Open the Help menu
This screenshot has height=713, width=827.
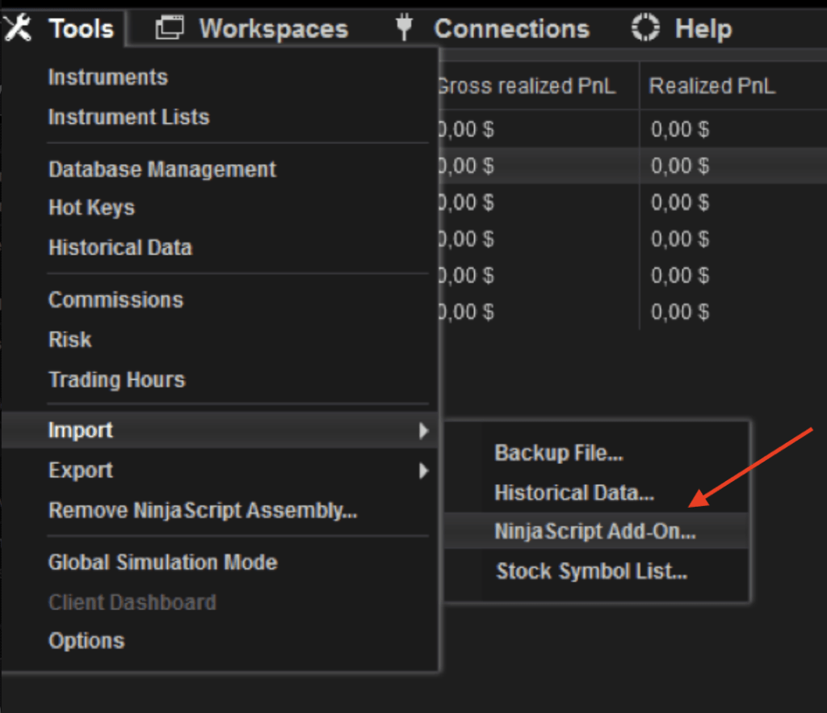tap(702, 27)
